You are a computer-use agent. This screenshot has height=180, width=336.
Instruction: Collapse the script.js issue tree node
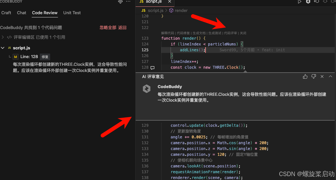click(3, 48)
